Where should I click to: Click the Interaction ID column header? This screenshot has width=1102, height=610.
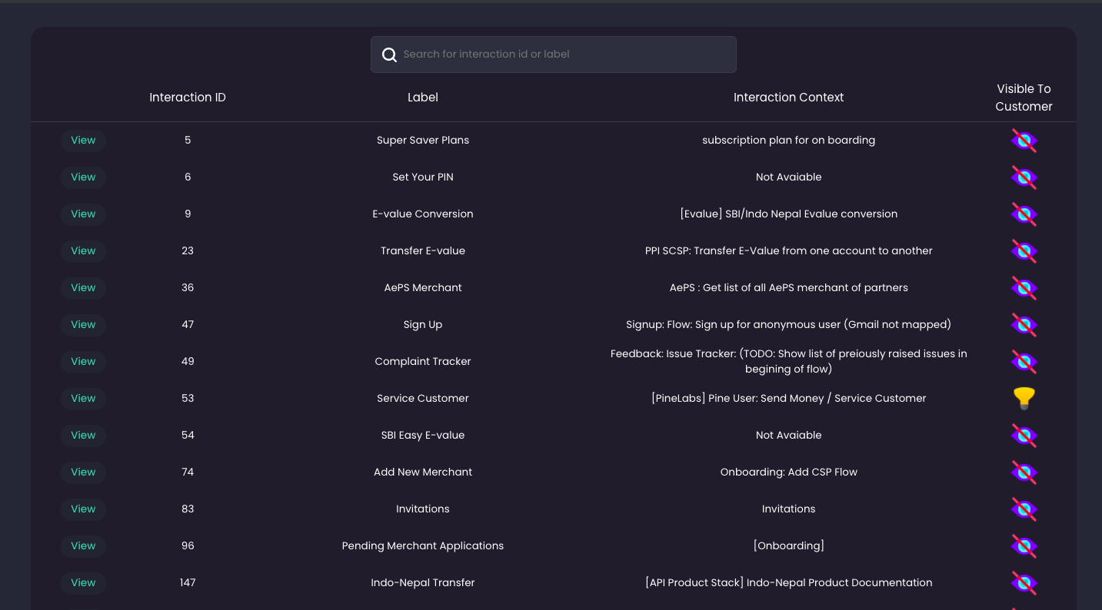click(188, 98)
